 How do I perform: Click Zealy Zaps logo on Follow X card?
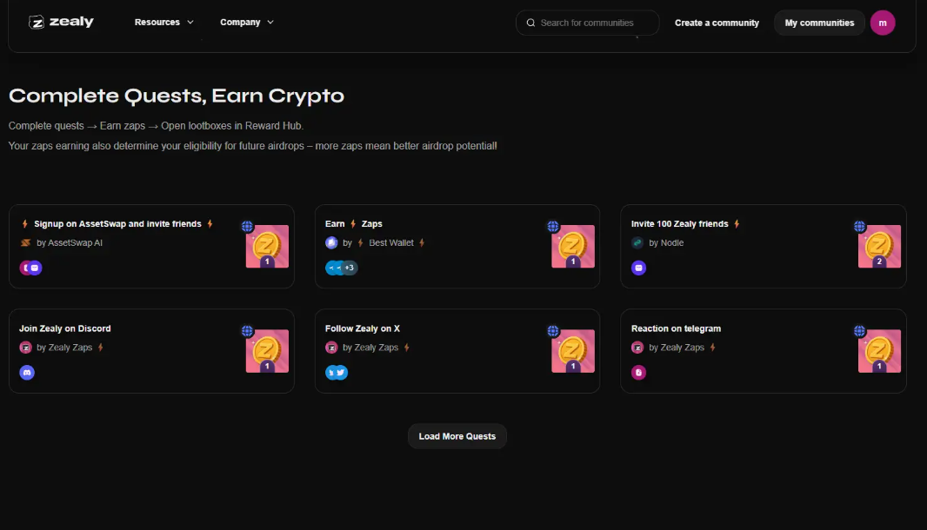[x=331, y=348]
